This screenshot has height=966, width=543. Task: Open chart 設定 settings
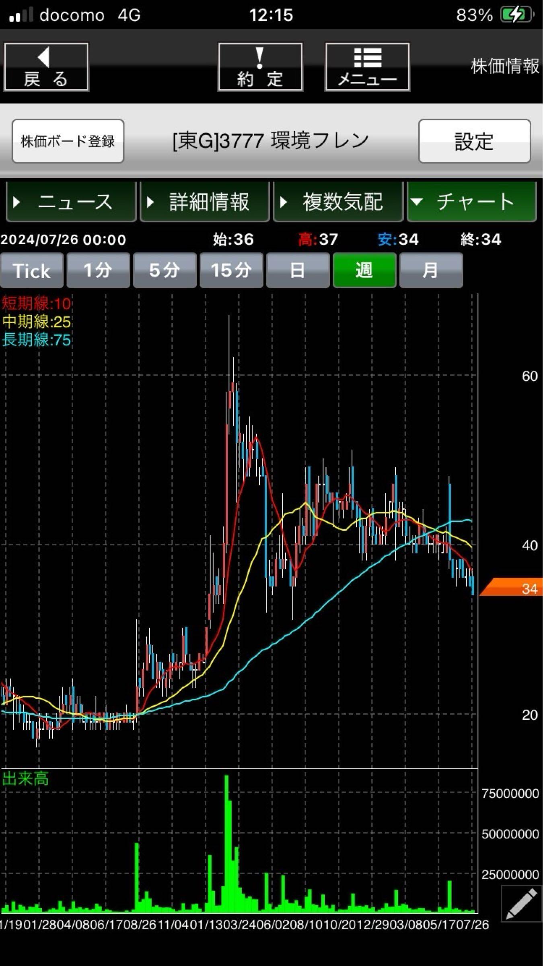(475, 141)
